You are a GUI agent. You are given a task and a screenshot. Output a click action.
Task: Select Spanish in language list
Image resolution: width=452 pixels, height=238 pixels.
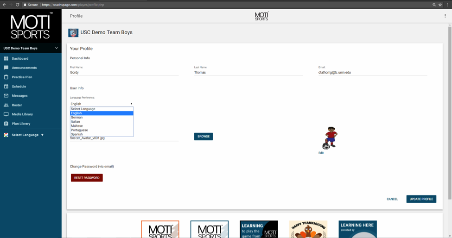pyautogui.click(x=102, y=134)
